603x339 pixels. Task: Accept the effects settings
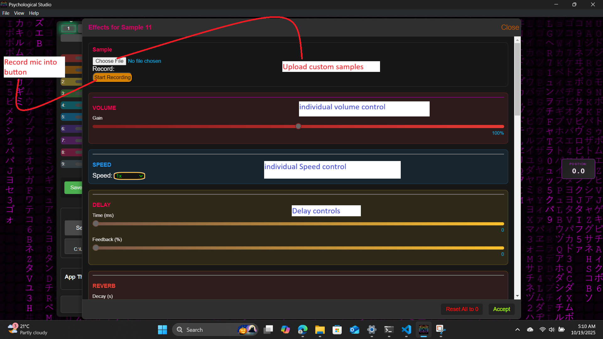coord(501,309)
